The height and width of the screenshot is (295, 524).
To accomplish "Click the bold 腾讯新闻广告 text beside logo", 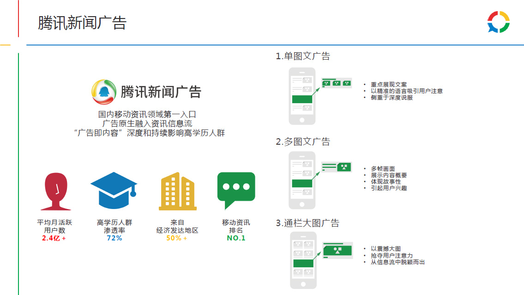I will point(161,92).
